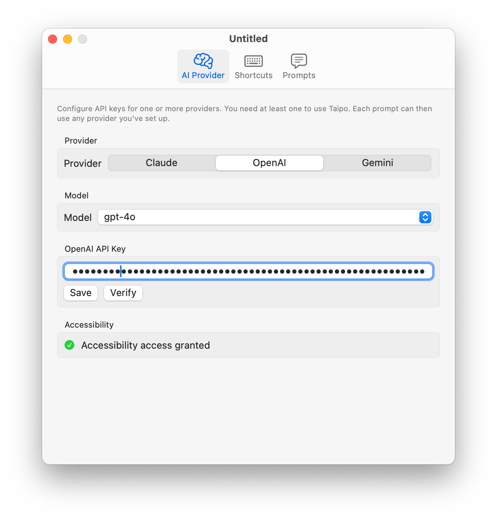
Task: Verify the entered API key
Action: click(123, 293)
